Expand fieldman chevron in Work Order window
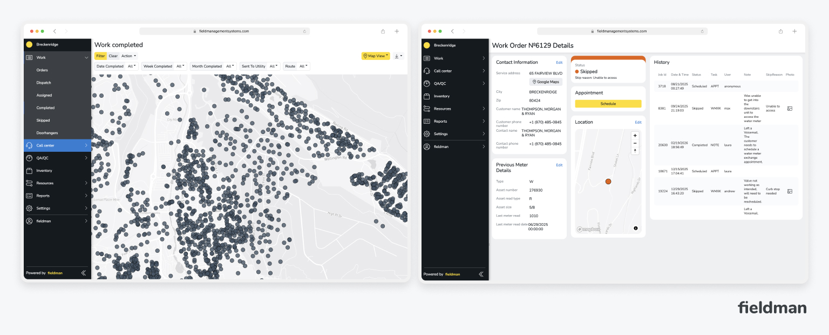Viewport: 829px width, 335px height. pos(484,146)
